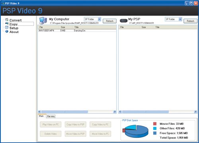Open the Setup section
The height and width of the screenshot is (143, 199).
click(14, 28)
